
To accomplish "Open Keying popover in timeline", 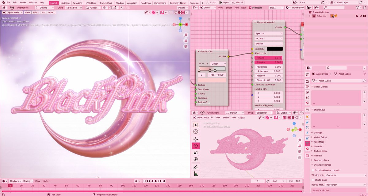I will pos(28,181).
